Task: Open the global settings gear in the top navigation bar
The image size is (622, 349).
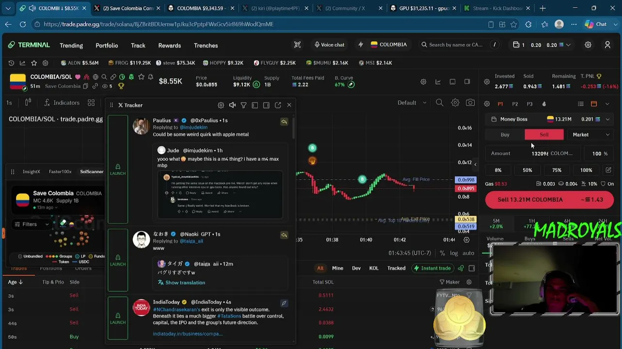Action: click(x=588, y=45)
